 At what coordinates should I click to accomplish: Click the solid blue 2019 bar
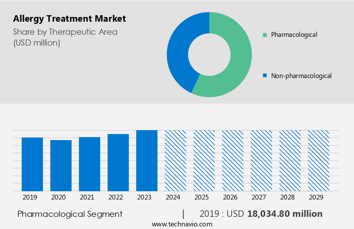[32, 164]
